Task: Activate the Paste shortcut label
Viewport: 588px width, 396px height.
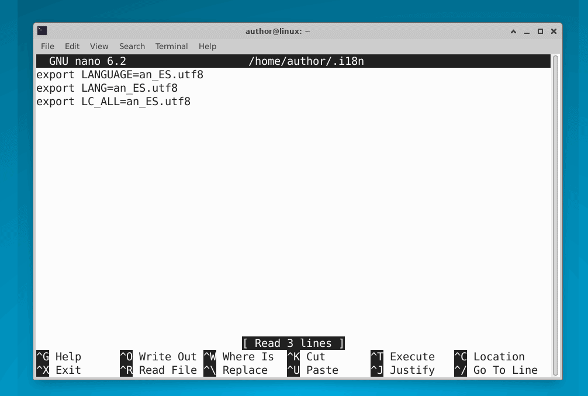Action: tap(322, 370)
